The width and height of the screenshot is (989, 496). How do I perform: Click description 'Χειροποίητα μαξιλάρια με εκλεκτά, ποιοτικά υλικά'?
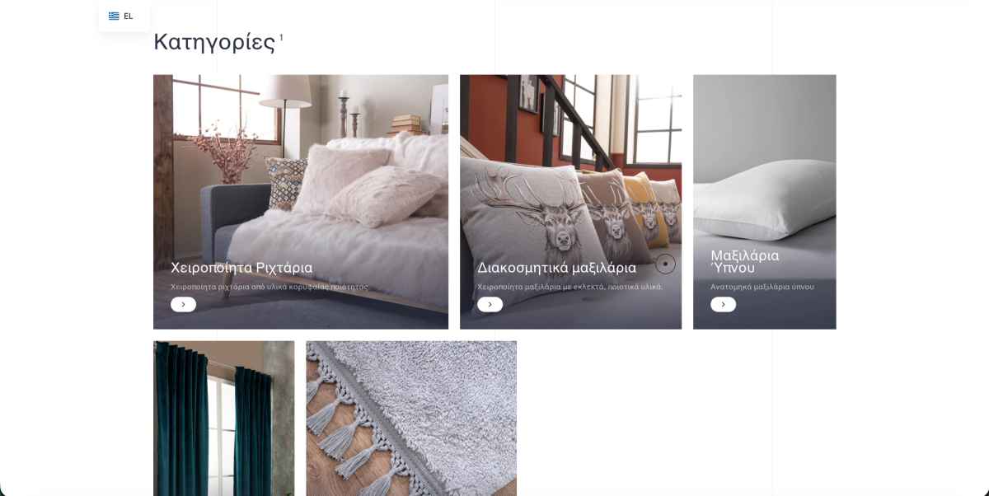click(x=569, y=287)
